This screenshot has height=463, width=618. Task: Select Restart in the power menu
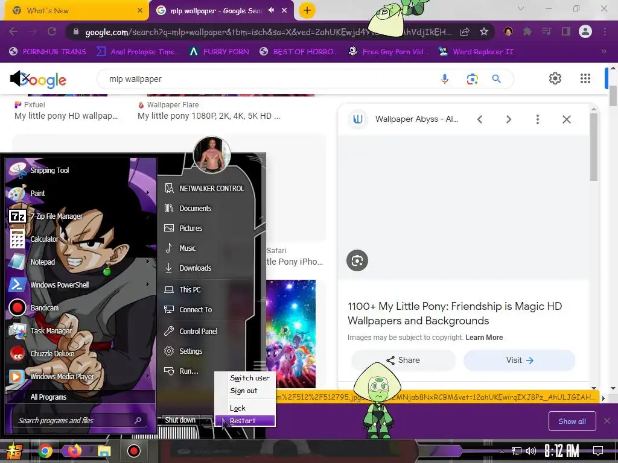[245, 421]
